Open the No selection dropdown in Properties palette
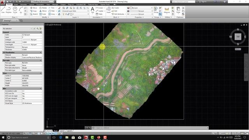The image size is (249, 140). pyautogui.click(x=18, y=28)
